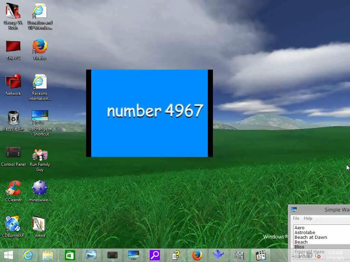Open File Explorer on the taskbar

pos(48,256)
